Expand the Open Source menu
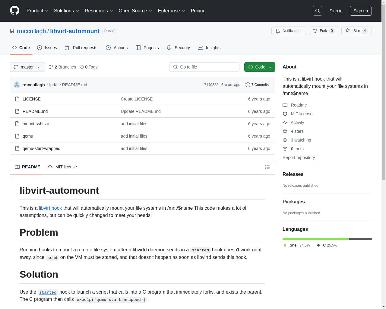This screenshot has width=386, height=309. click(136, 11)
